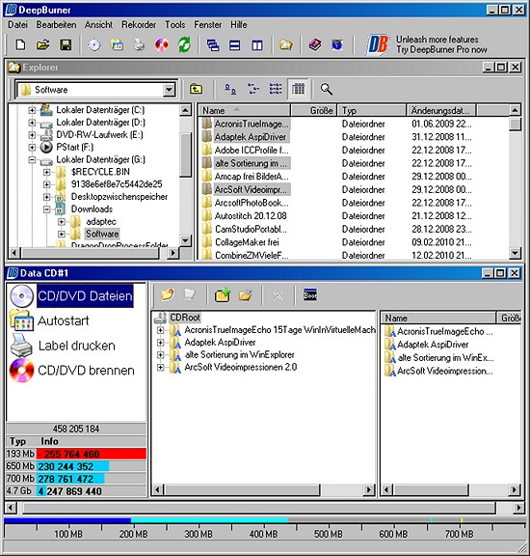
Task: Sort by Größe column in Explorer
Action: 313,111
